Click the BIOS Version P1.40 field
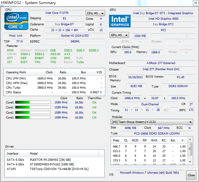Viewport: 199px width, 182px height. (x=181, y=77)
